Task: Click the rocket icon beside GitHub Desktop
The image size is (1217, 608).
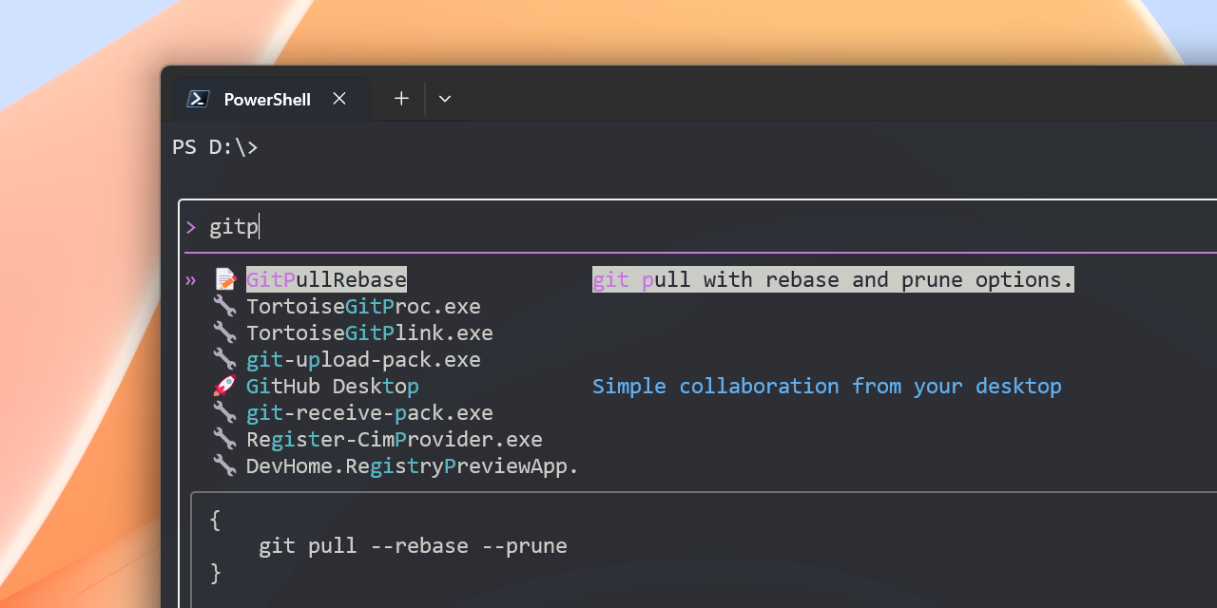Action: click(x=225, y=386)
